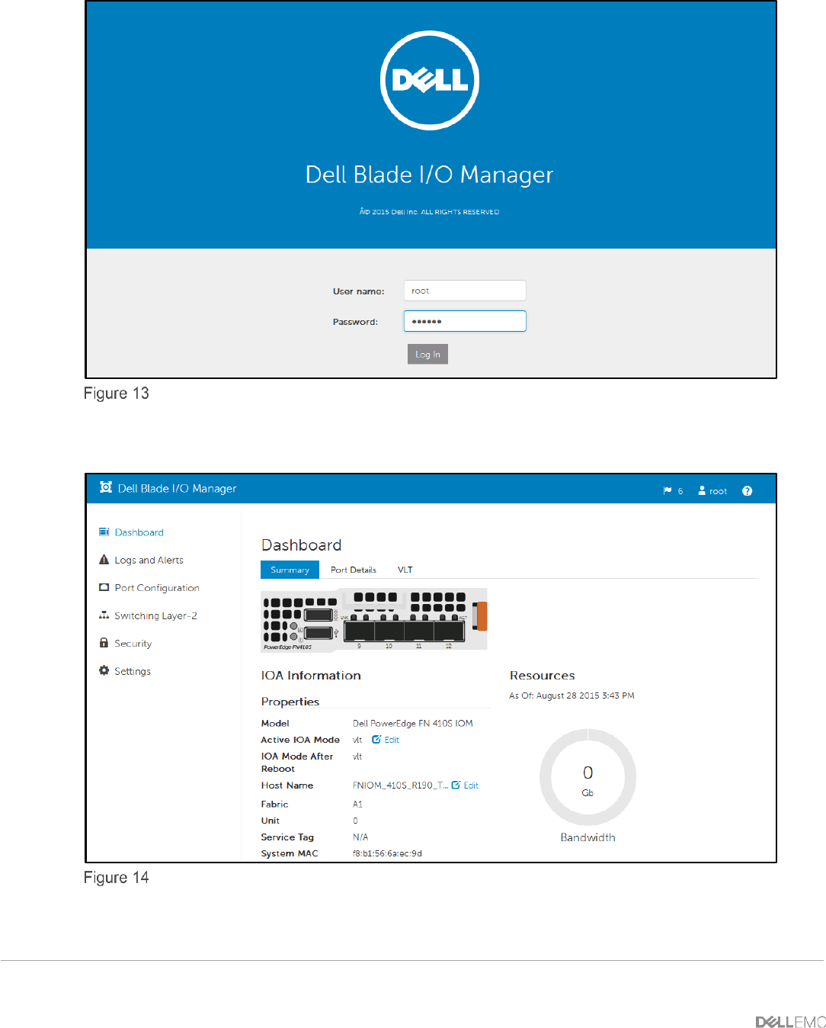Click the Dell Blade I/O Manager header title
This screenshot has height=1028, width=826.
coord(177,488)
